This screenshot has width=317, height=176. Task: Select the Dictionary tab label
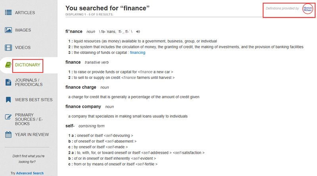coord(28,65)
